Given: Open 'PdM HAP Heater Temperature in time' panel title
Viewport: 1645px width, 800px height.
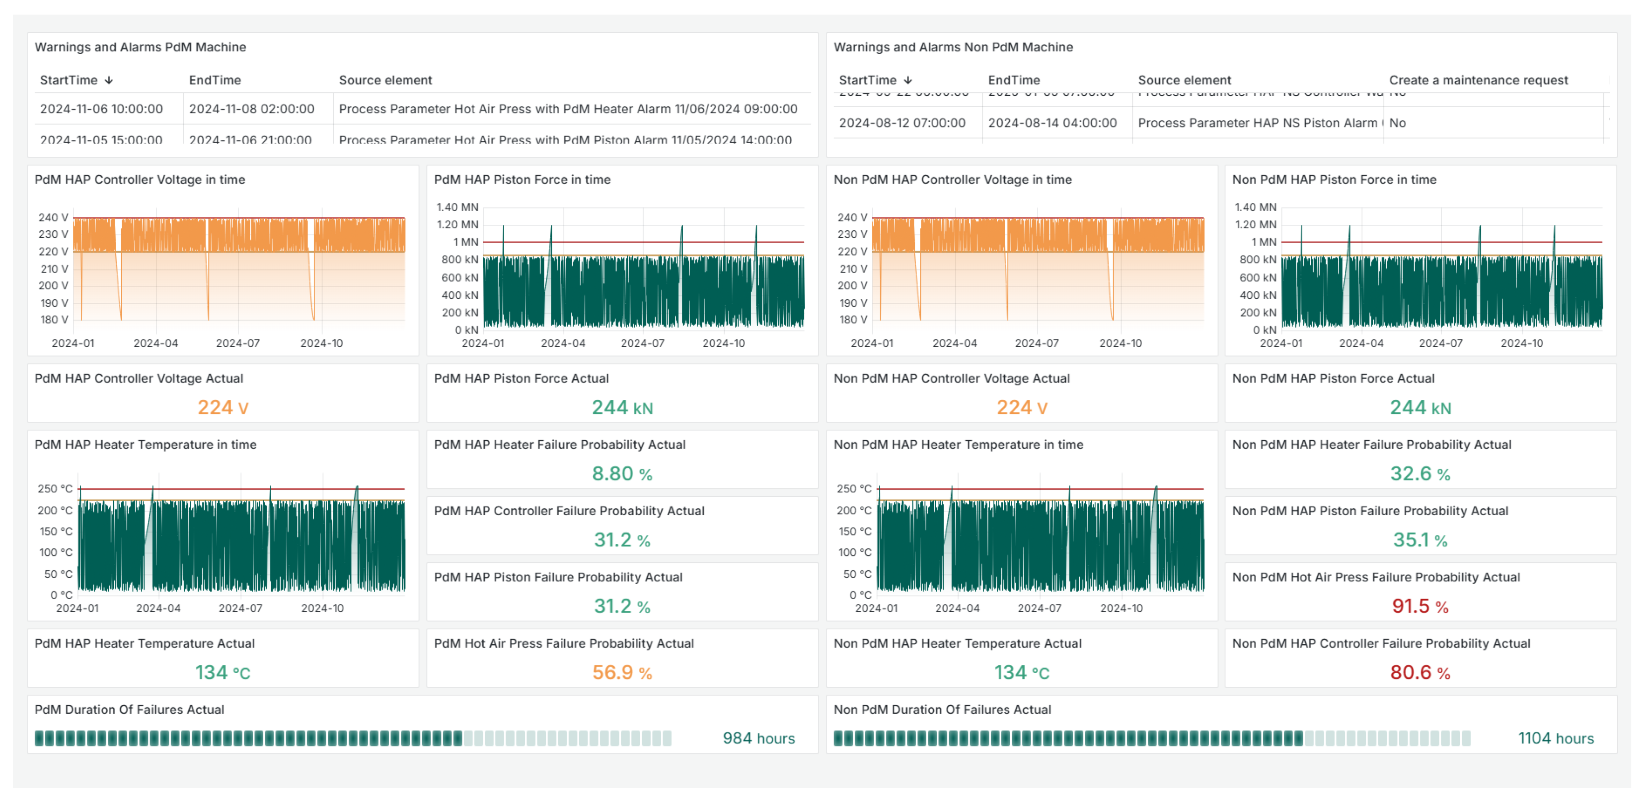Looking at the screenshot, I should 146,445.
